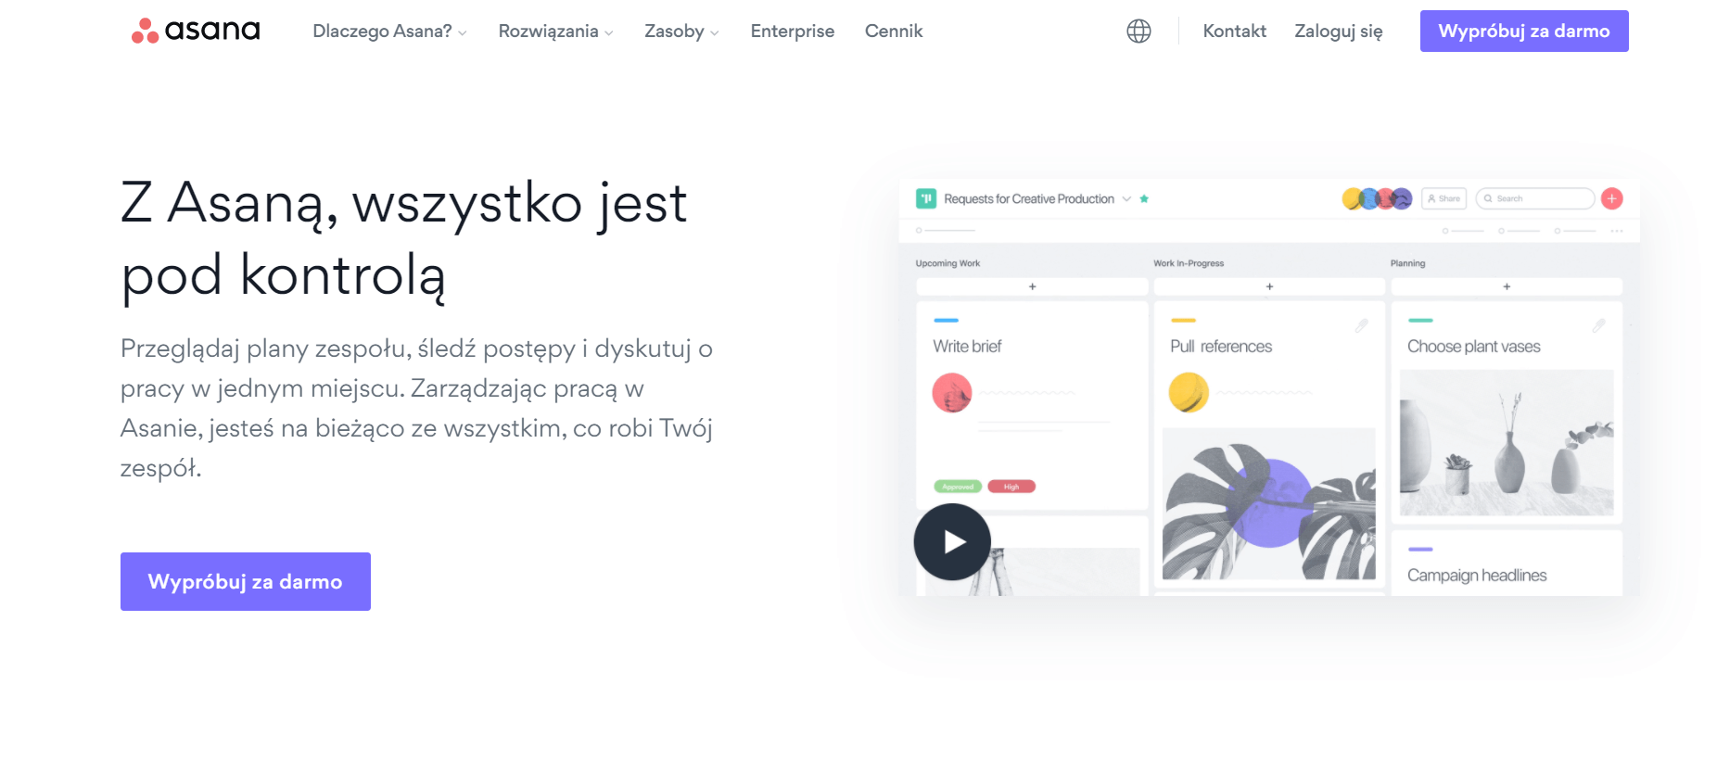Click the Share button in preview
The image size is (1717, 773).
[1444, 198]
